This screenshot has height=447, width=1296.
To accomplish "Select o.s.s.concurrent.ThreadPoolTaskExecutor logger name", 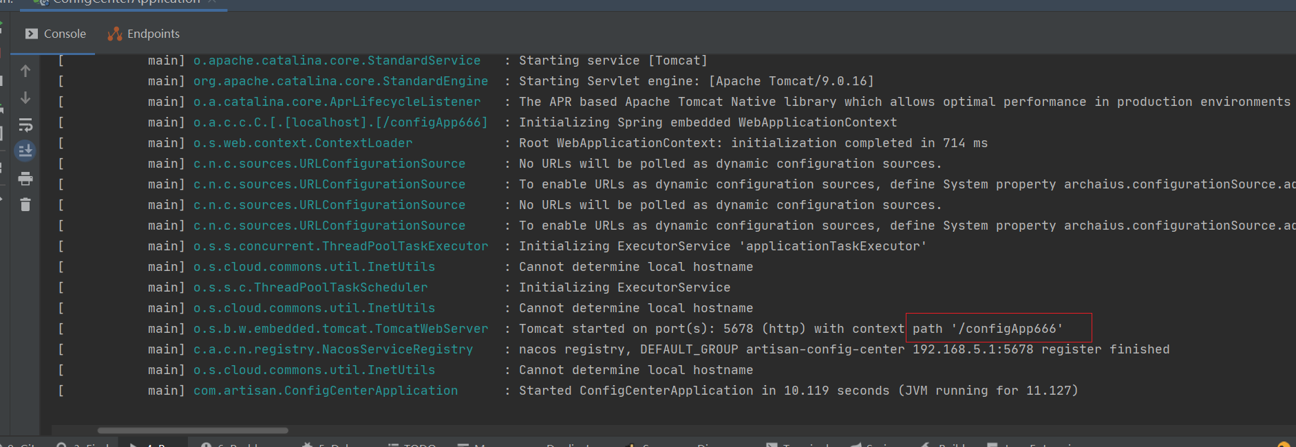I will pos(341,246).
